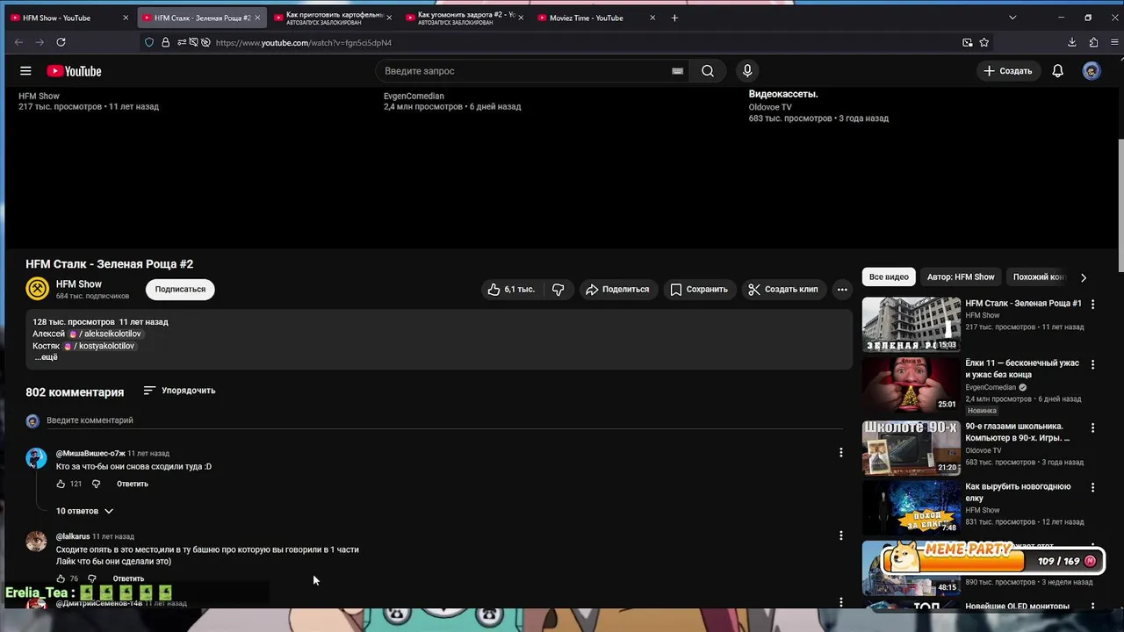The width and height of the screenshot is (1124, 632).
Task: Open Ёлки 11 video thumbnail
Action: point(911,384)
